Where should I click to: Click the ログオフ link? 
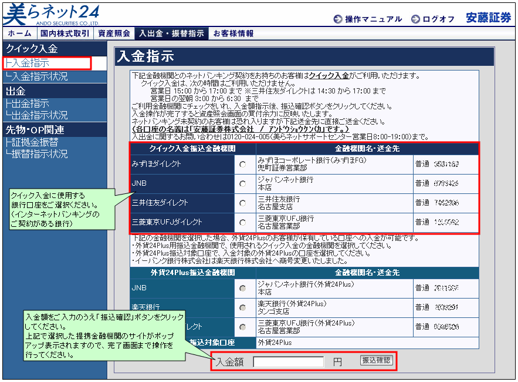[438, 19]
